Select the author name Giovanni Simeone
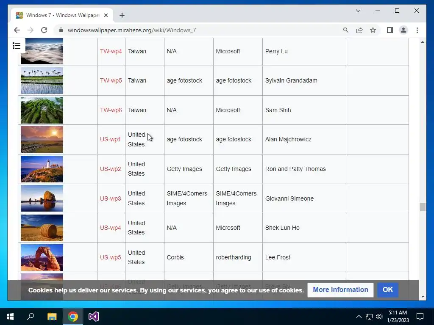 click(289, 198)
